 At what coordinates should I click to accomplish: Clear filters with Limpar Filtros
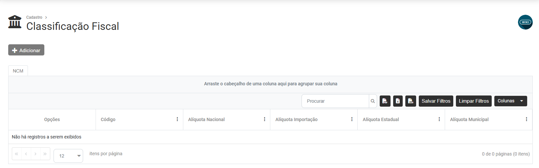(x=474, y=101)
